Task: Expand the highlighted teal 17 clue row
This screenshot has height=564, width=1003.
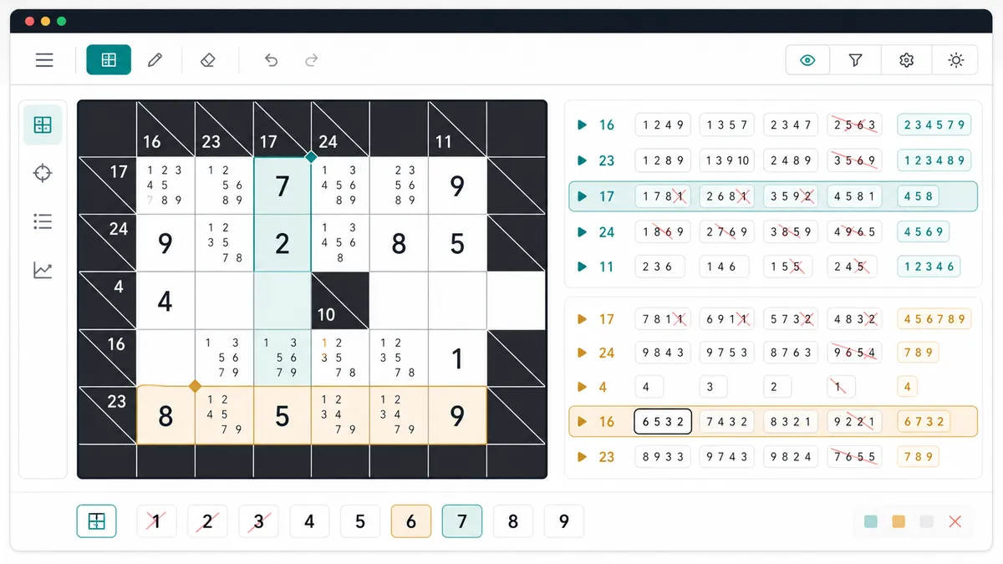Action: (x=583, y=196)
